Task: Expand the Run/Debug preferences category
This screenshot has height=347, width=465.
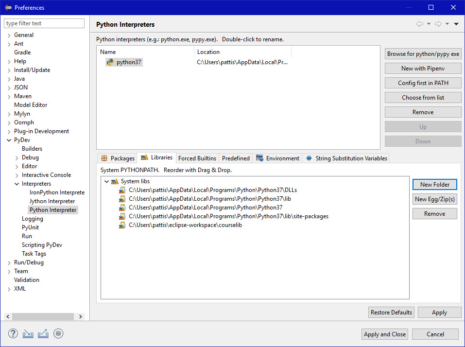Action: click(9, 262)
